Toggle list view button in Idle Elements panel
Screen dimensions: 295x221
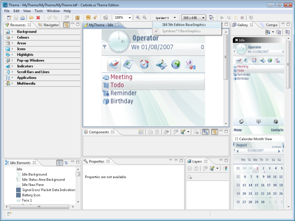point(60,163)
